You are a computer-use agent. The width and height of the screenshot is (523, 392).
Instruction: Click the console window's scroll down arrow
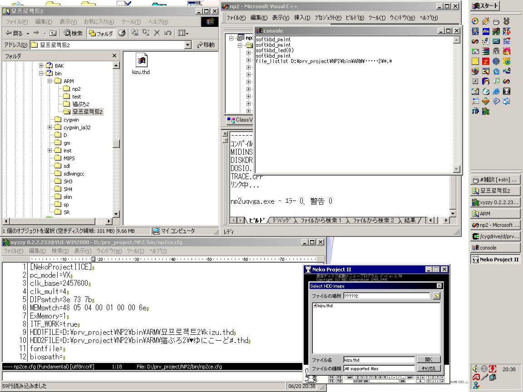click(457, 169)
